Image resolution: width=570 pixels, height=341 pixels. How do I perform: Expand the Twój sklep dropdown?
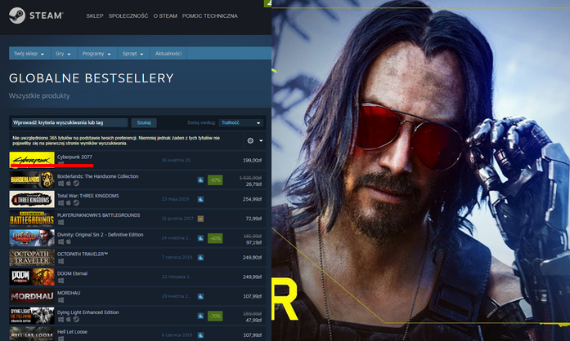tap(29, 53)
